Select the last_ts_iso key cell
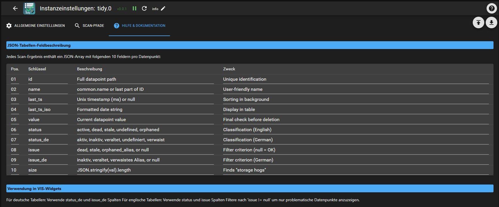This screenshot has height=207, width=499. [x=39, y=110]
